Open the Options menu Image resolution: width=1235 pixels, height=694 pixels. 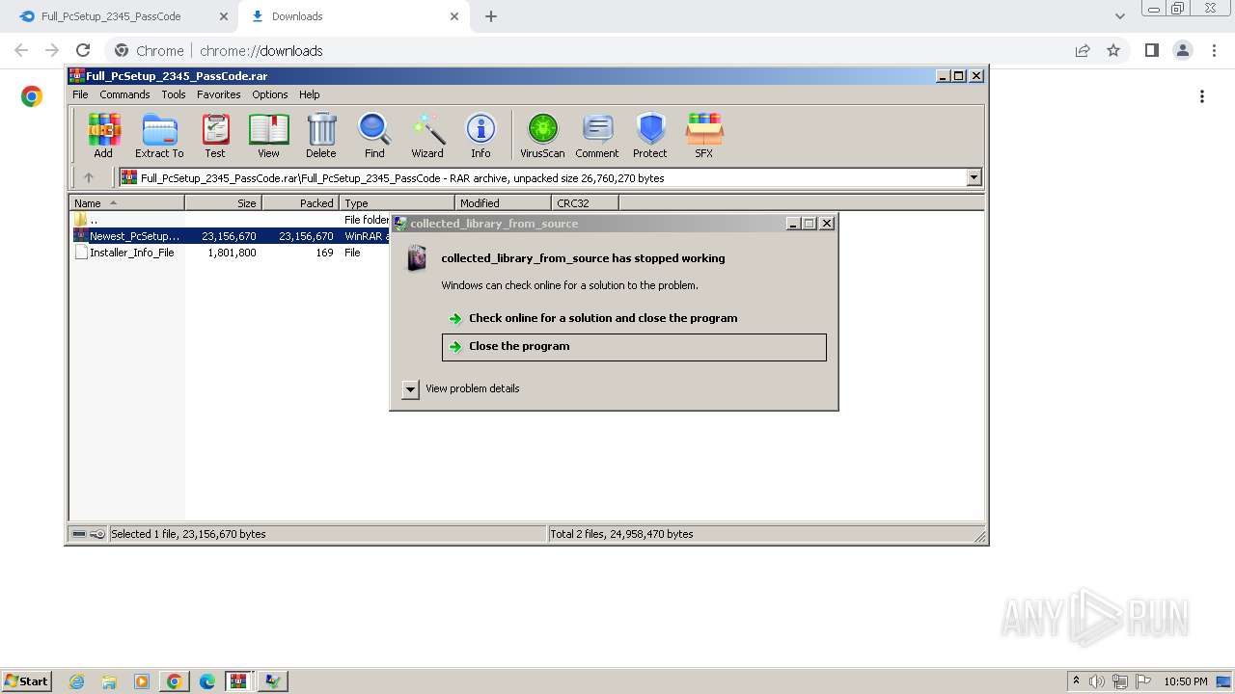click(270, 94)
